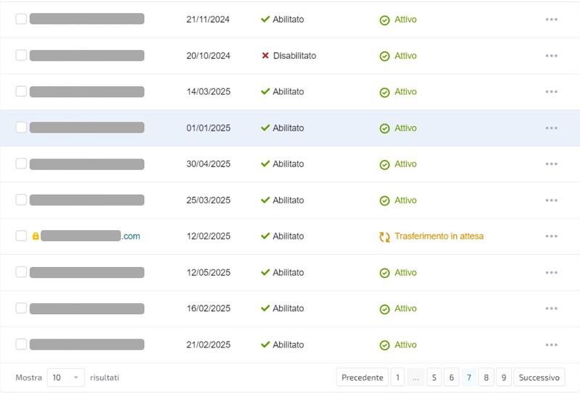
Task: Open the domain link ending in .com
Action: click(x=91, y=236)
